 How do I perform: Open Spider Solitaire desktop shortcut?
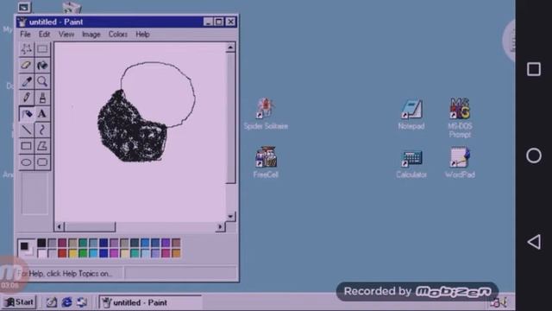(266, 113)
